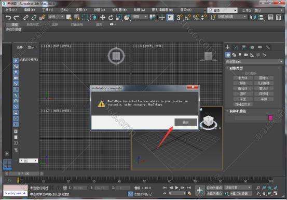287x200 pixels.
Task: Open the key filter selection dropdown in status bar
Action: coord(238,188)
